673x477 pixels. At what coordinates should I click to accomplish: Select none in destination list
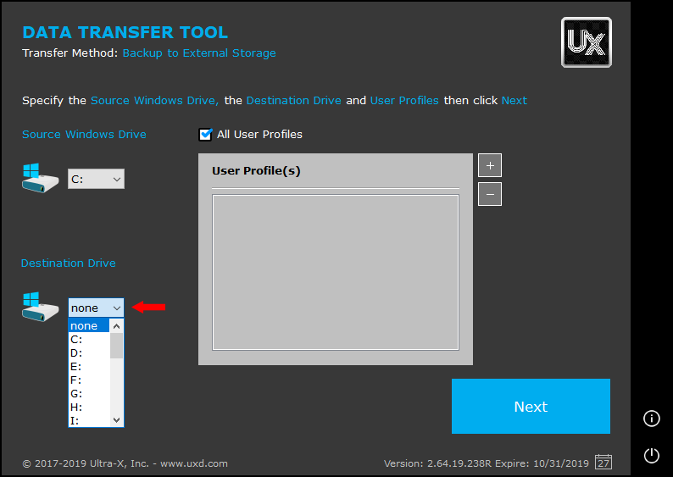pyautogui.click(x=89, y=325)
